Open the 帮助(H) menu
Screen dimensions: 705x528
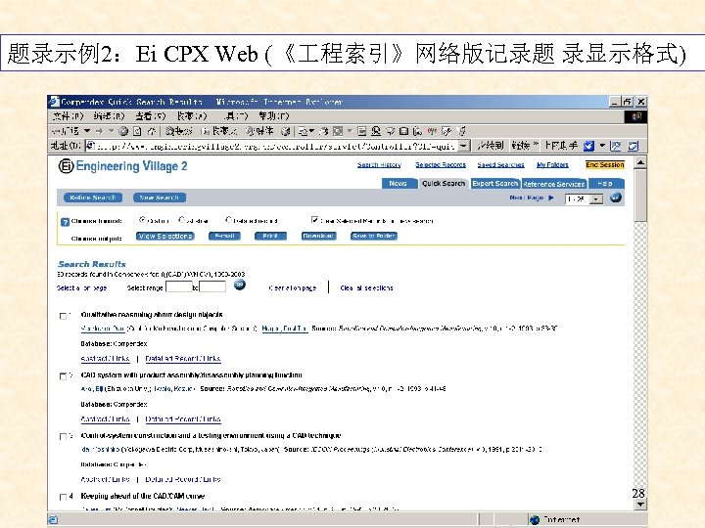click(274, 116)
